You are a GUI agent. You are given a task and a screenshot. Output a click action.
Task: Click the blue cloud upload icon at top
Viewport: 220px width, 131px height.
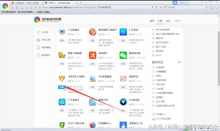[175, 2]
